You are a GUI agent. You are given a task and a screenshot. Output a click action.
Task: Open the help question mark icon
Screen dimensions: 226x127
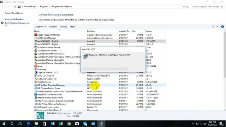click(222, 27)
